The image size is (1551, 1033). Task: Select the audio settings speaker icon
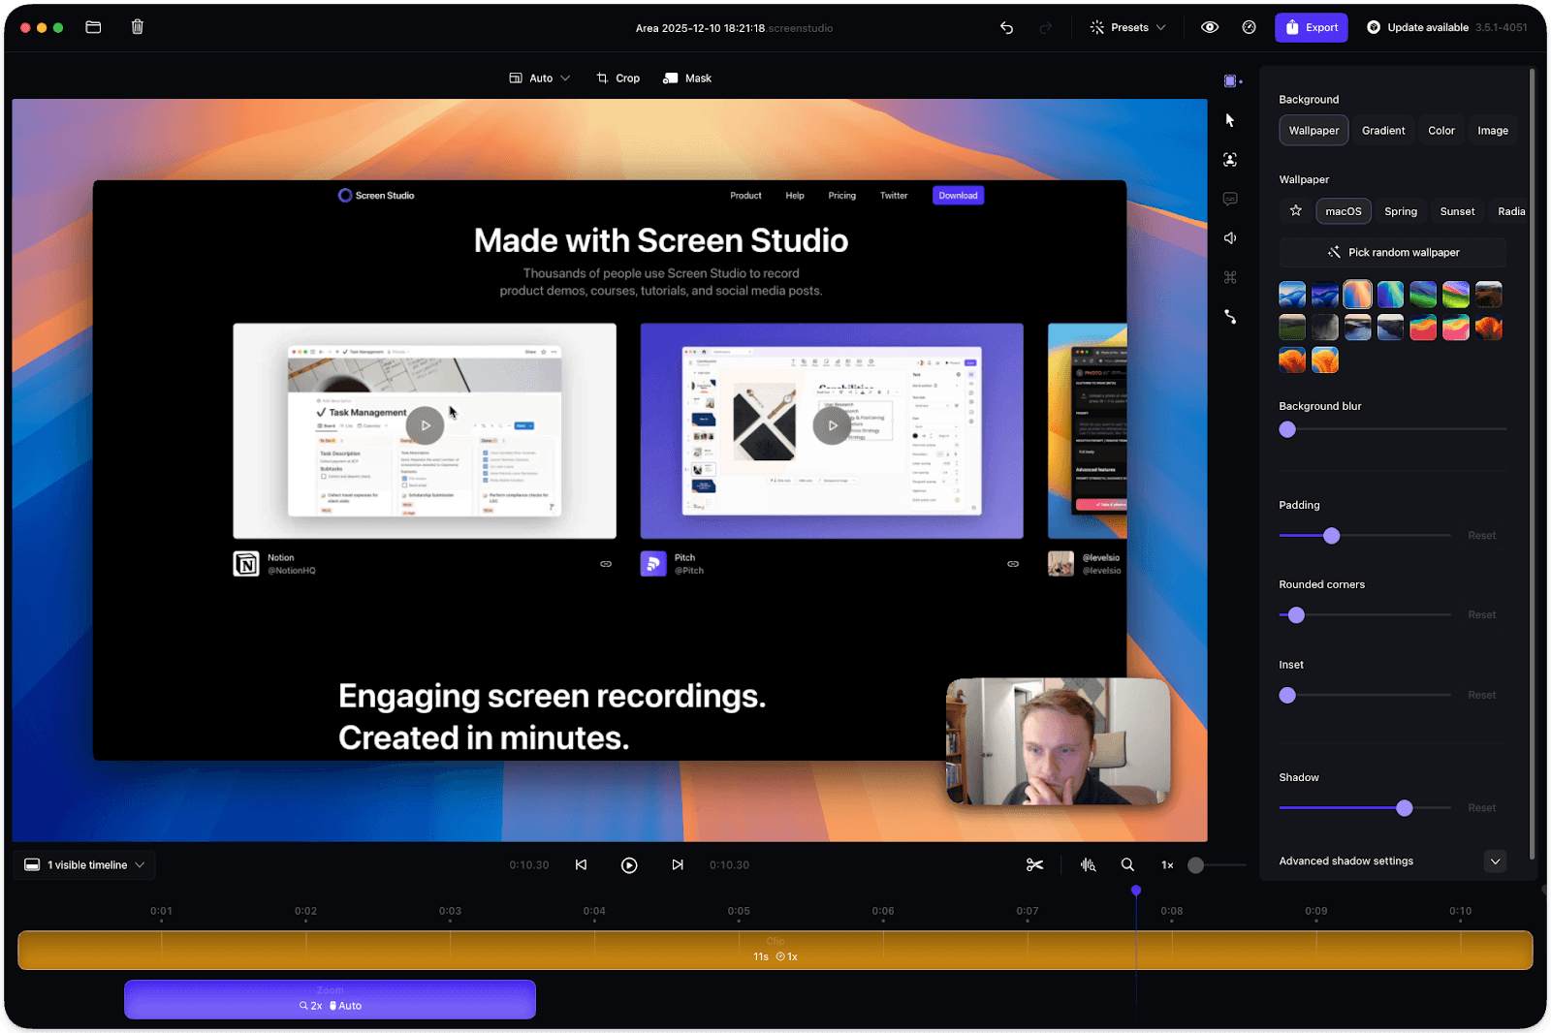(1229, 237)
